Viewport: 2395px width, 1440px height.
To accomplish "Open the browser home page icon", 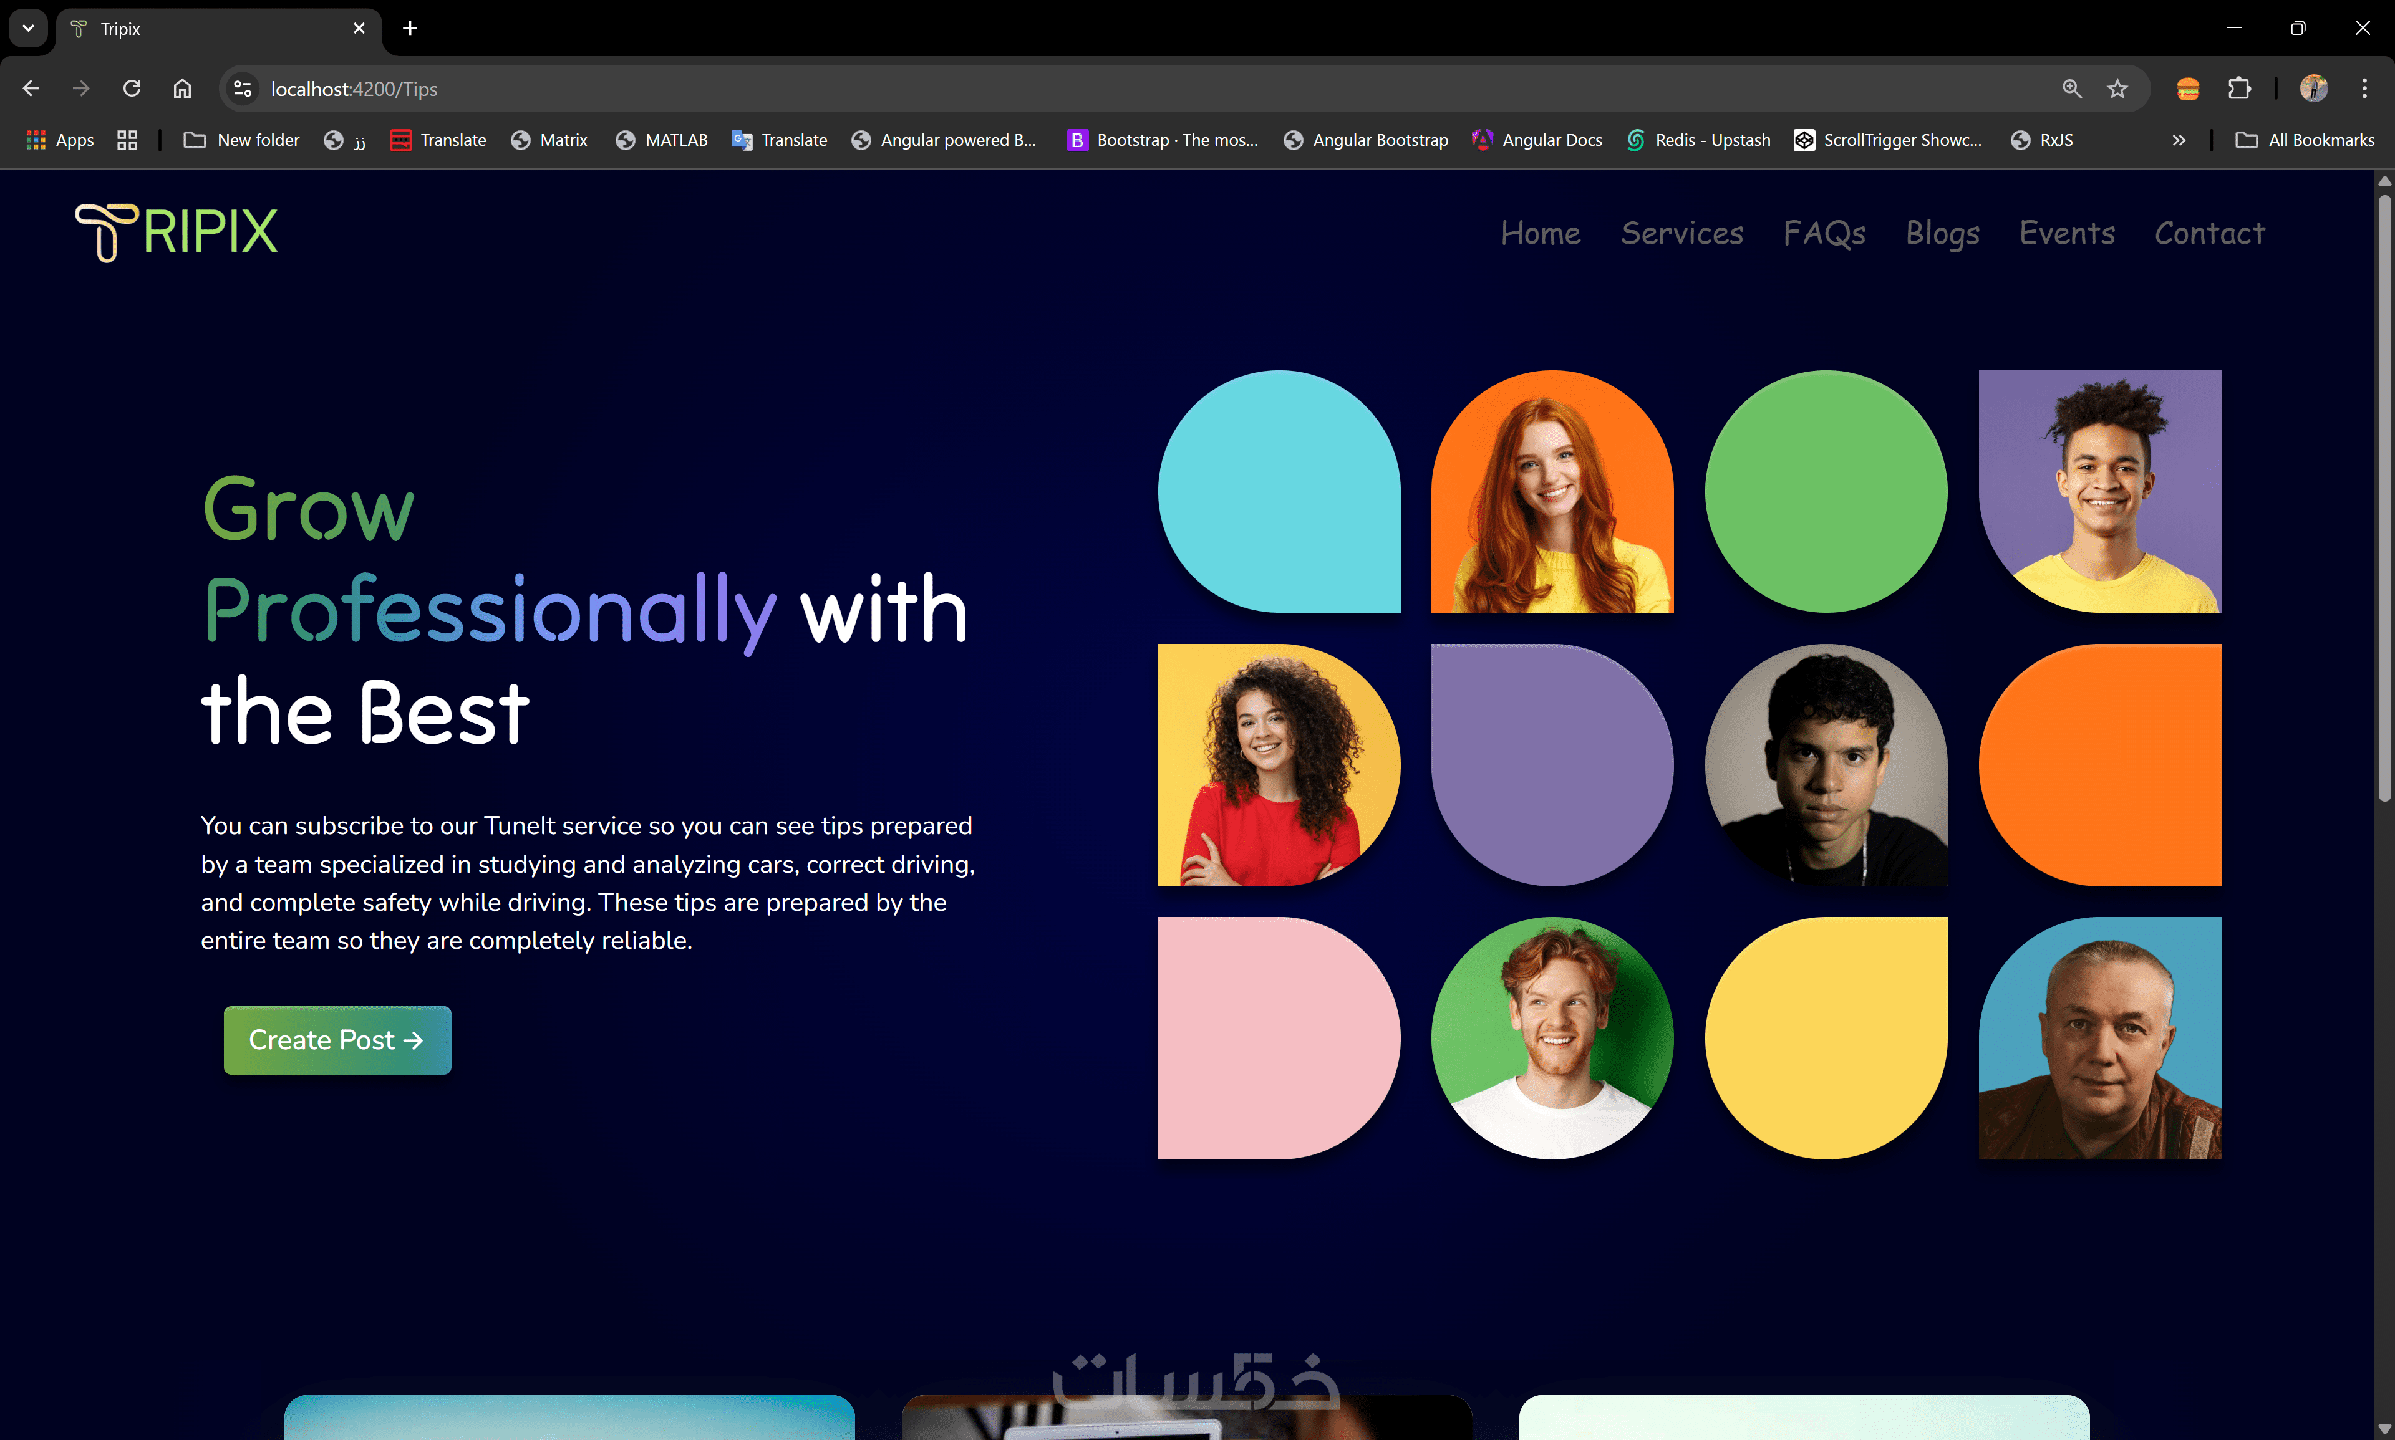I will pos(183,89).
